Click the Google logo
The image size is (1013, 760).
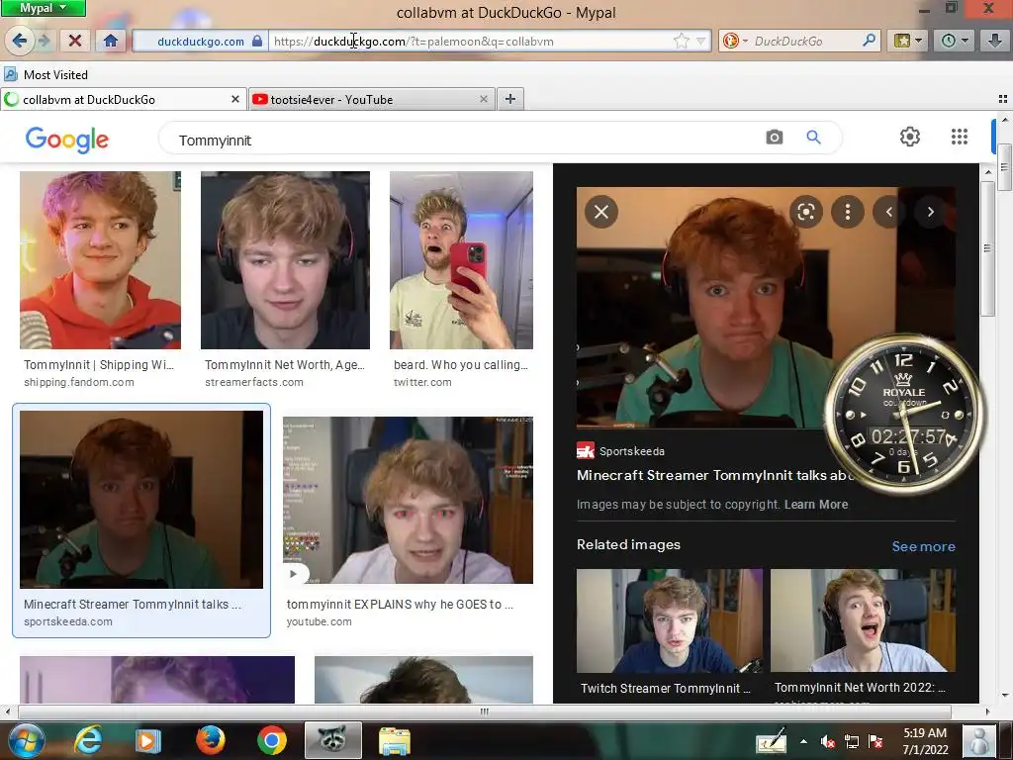67,139
